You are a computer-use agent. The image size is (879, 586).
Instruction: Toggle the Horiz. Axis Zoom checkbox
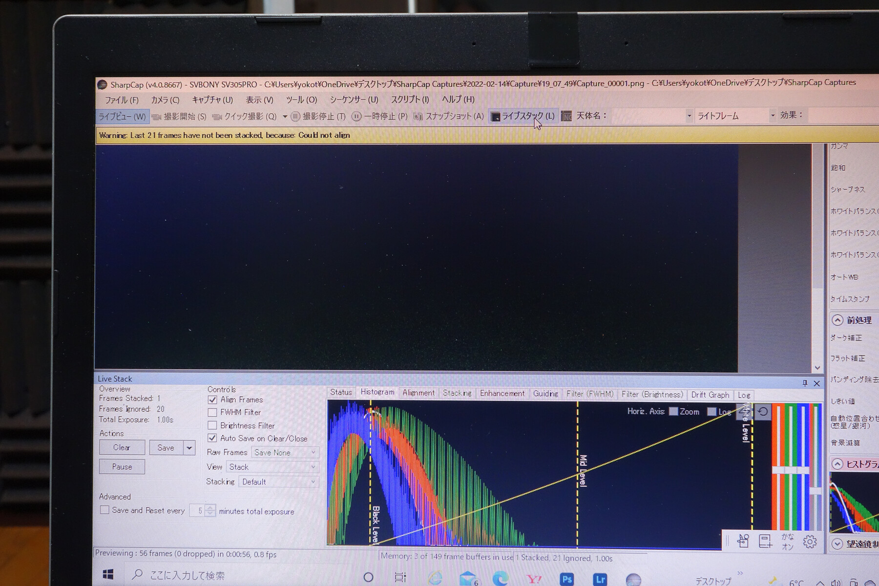click(673, 412)
